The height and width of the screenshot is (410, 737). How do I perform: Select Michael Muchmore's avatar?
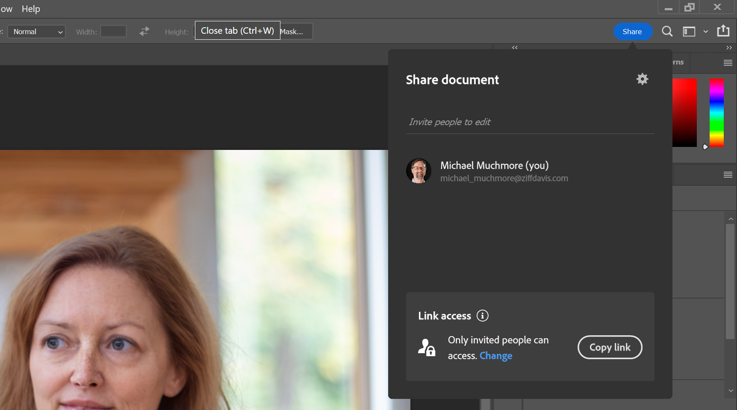click(419, 171)
